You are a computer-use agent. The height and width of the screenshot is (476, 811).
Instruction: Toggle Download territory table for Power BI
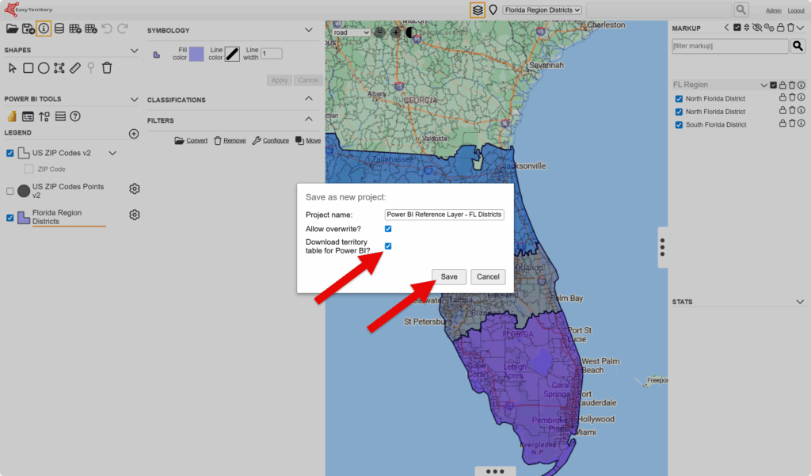click(x=388, y=246)
